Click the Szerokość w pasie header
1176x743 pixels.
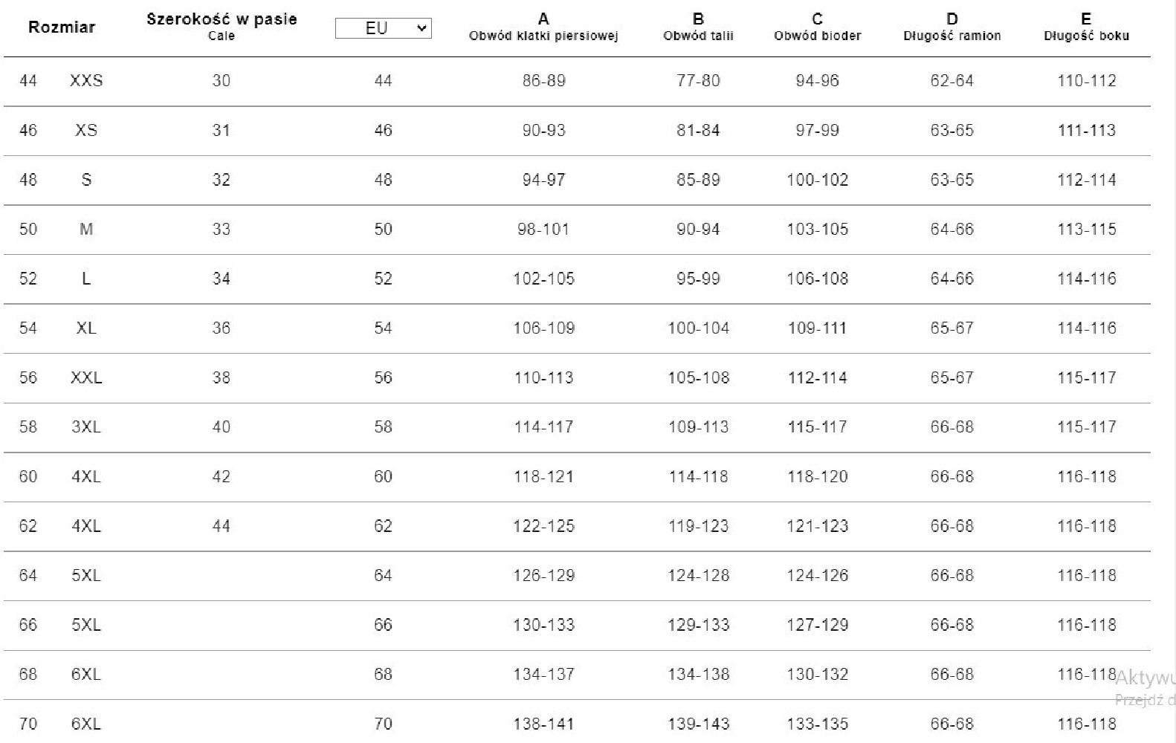[x=222, y=20]
